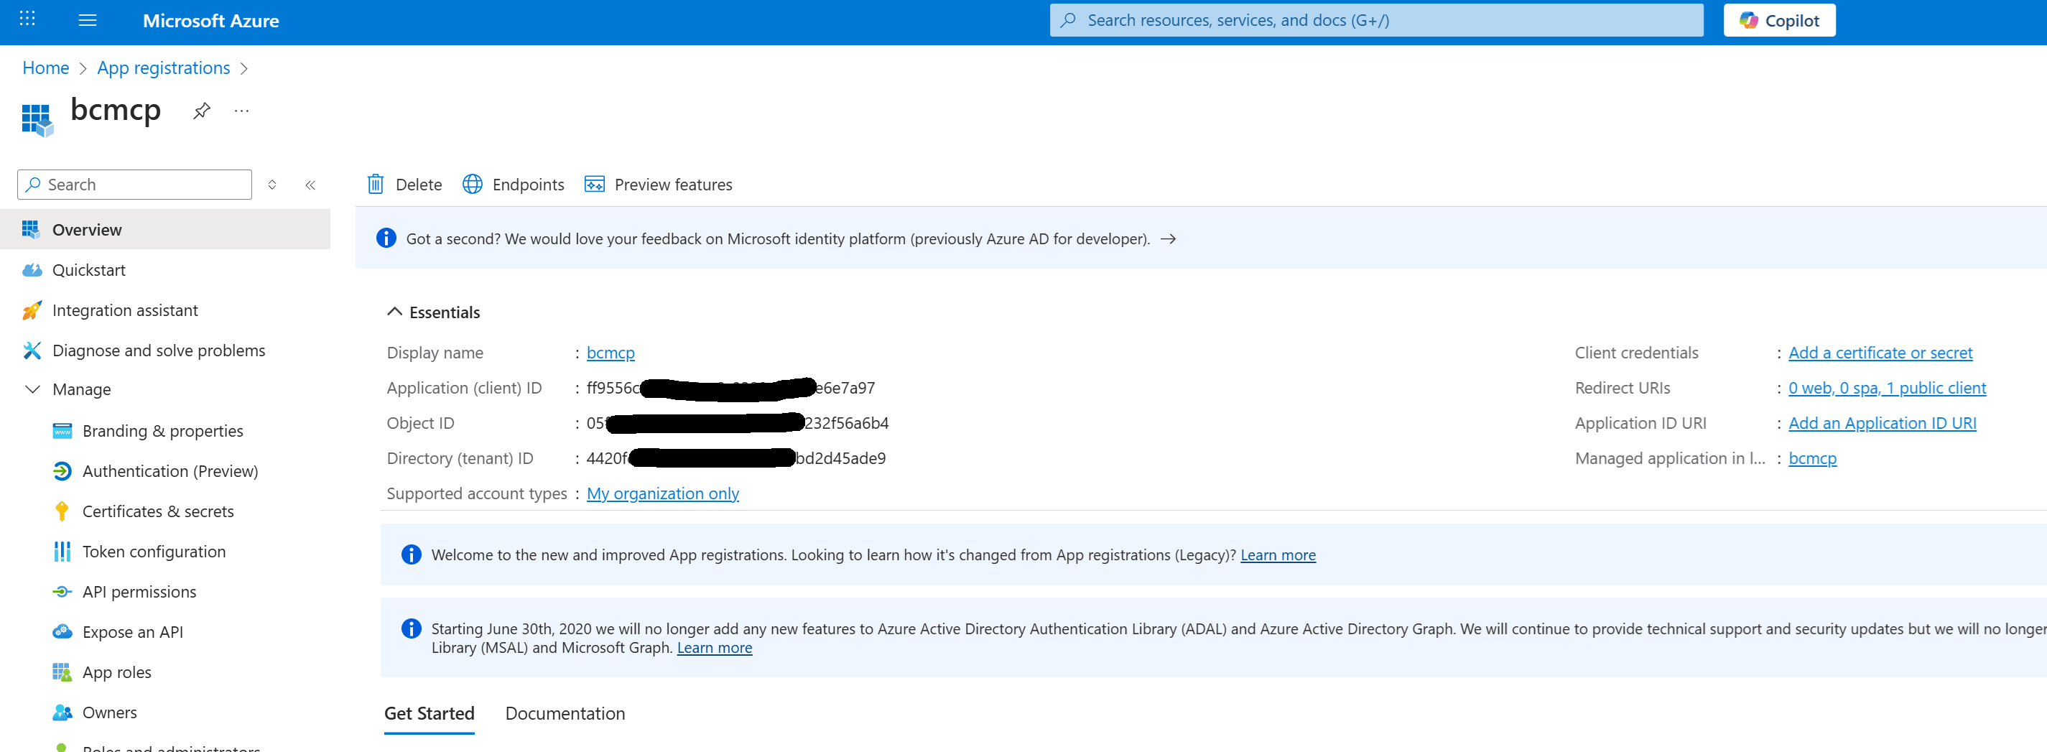Open the ellipsis menu beside bcmcp
This screenshot has width=2047, height=752.
(241, 111)
